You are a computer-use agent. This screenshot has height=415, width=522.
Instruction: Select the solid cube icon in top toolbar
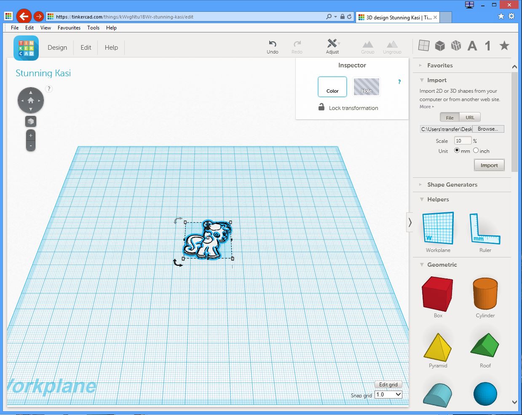pos(440,46)
